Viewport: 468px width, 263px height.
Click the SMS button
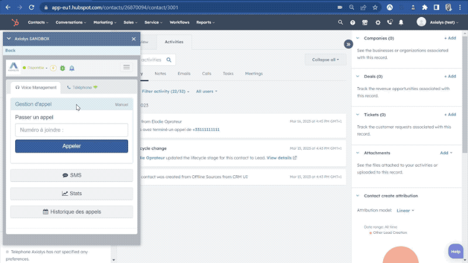point(71,175)
